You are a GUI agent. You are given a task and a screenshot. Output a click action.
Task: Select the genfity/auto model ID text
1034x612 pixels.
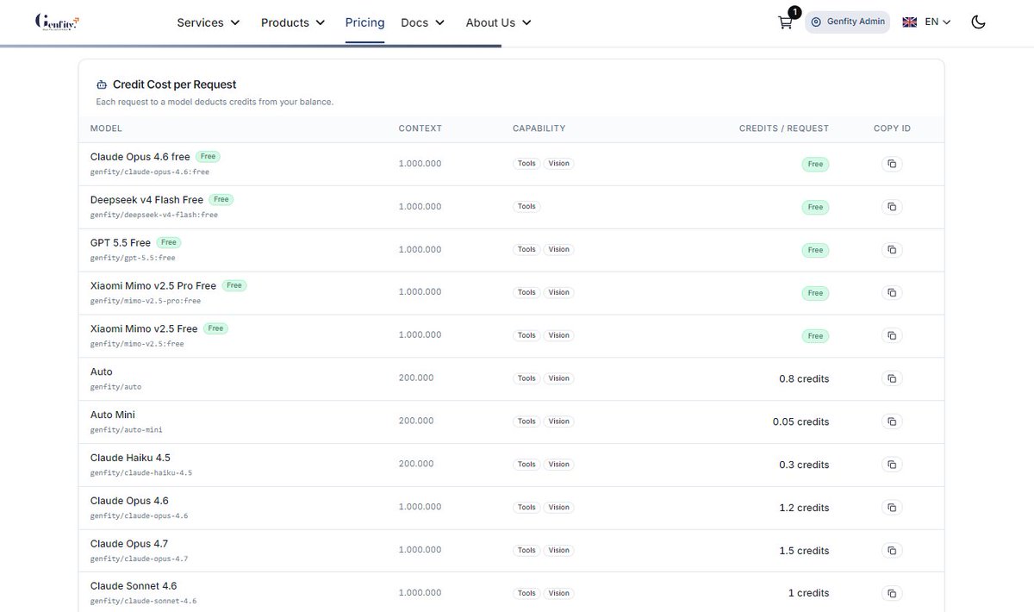coord(115,387)
